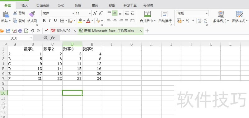Select the Format Painter brush

click(32, 14)
